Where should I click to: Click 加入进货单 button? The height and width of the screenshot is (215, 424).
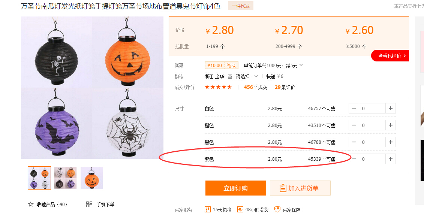[300, 188]
